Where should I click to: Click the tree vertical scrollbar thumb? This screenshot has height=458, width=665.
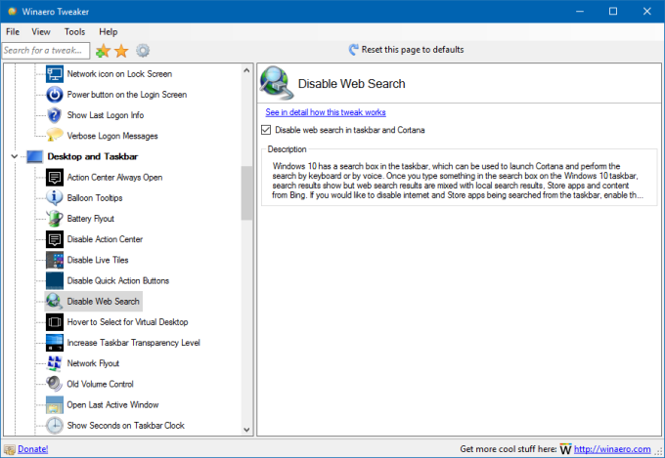point(246,193)
